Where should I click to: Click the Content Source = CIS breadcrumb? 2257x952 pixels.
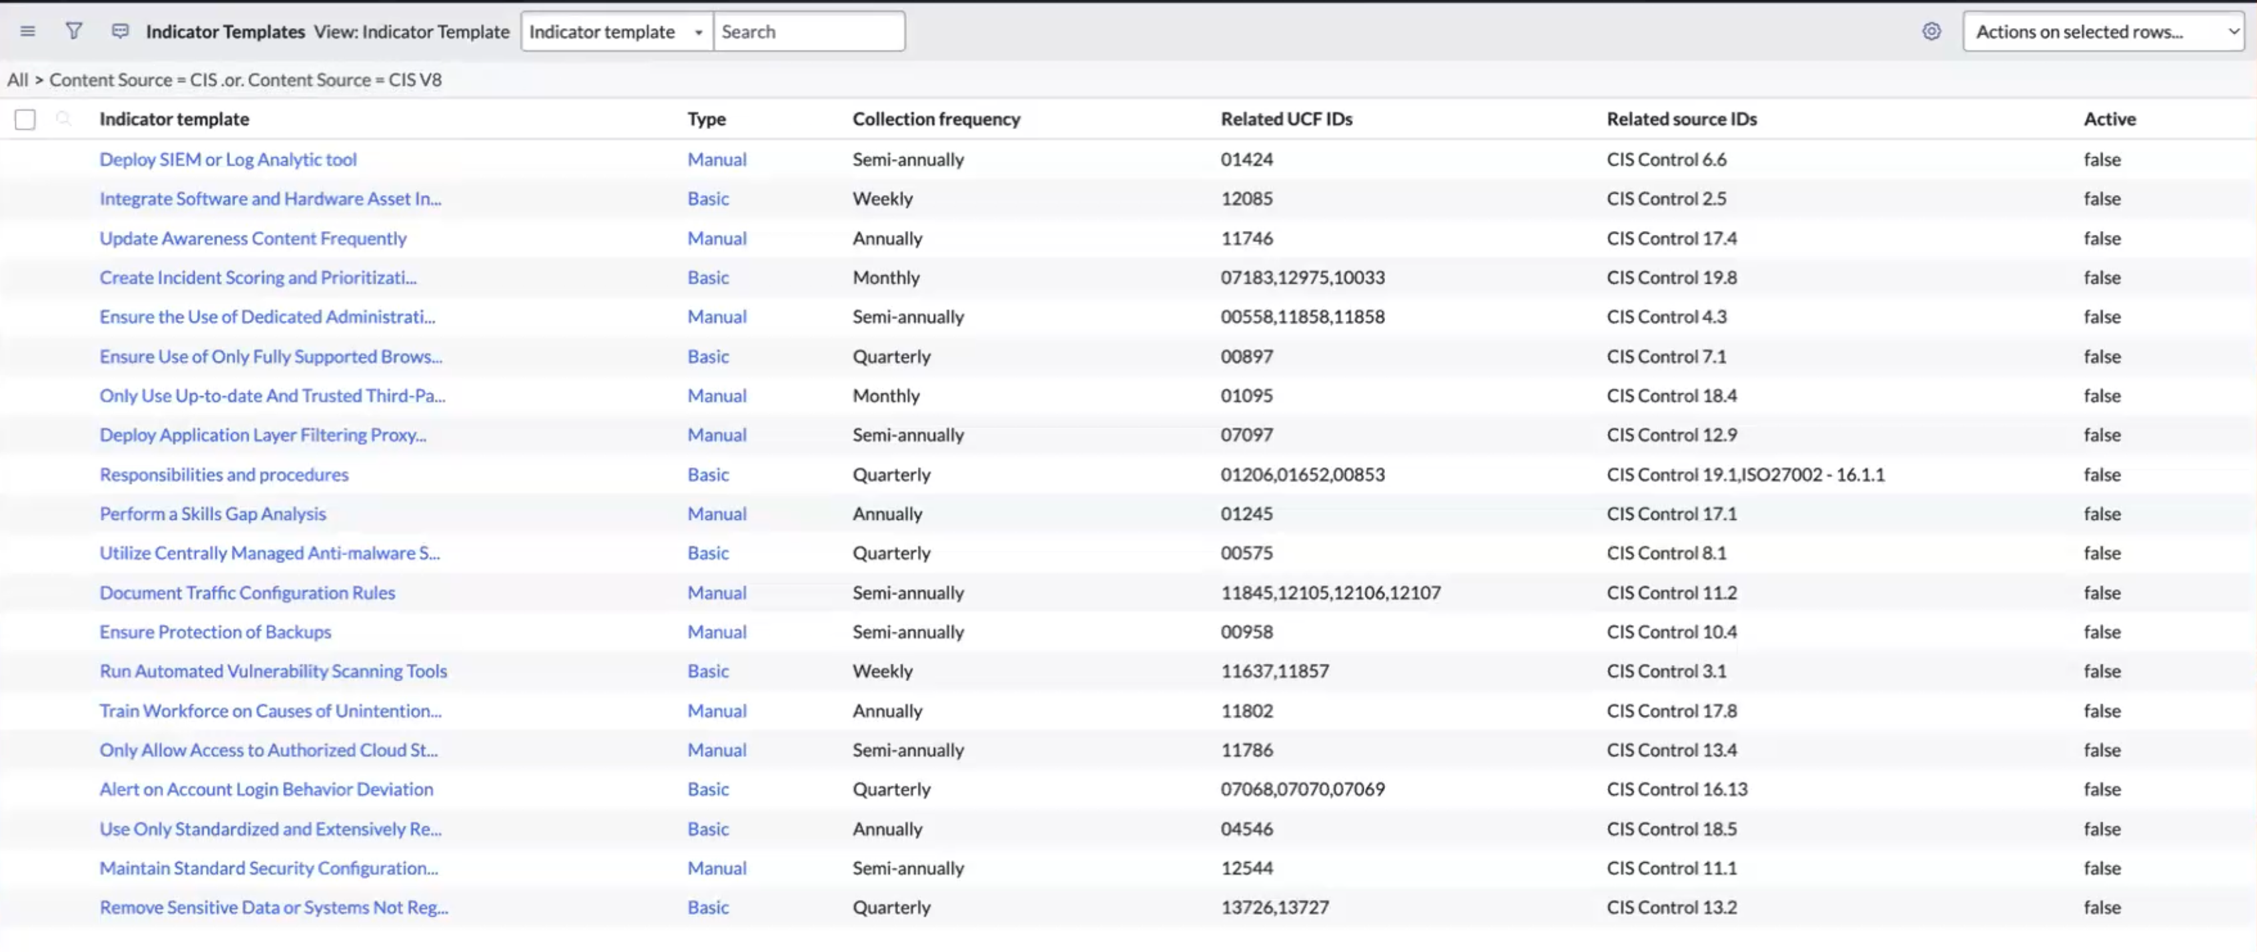pyautogui.click(x=133, y=80)
